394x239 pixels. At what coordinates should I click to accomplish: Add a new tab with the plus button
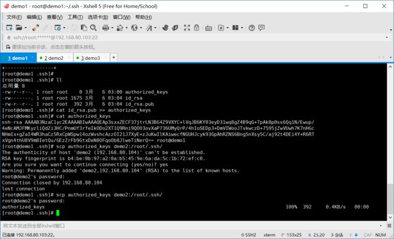pyautogui.click(x=113, y=57)
